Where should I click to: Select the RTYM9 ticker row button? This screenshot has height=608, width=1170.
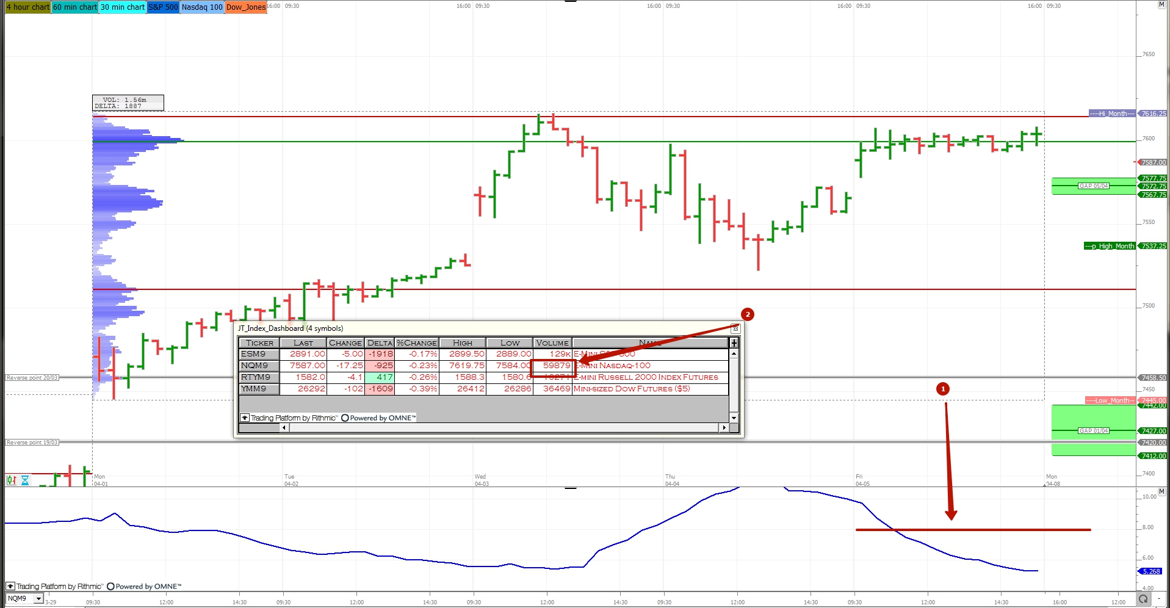[x=259, y=377]
